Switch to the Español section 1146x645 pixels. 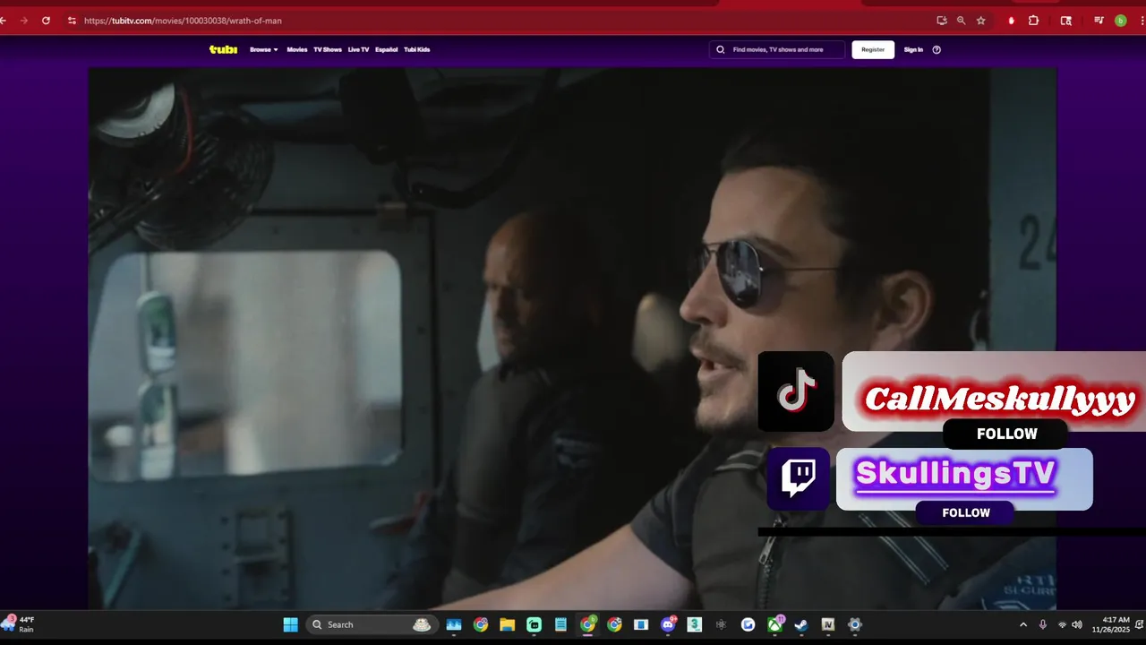coord(387,49)
